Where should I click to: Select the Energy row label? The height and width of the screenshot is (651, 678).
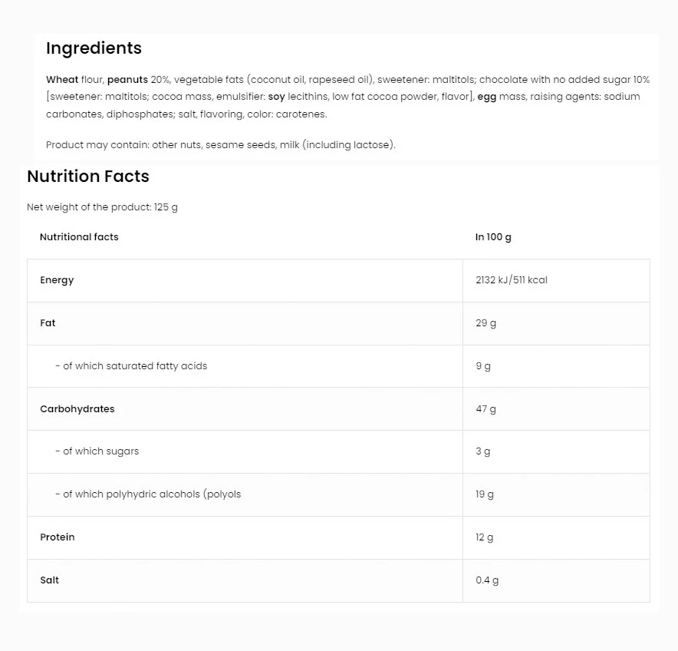tap(57, 280)
